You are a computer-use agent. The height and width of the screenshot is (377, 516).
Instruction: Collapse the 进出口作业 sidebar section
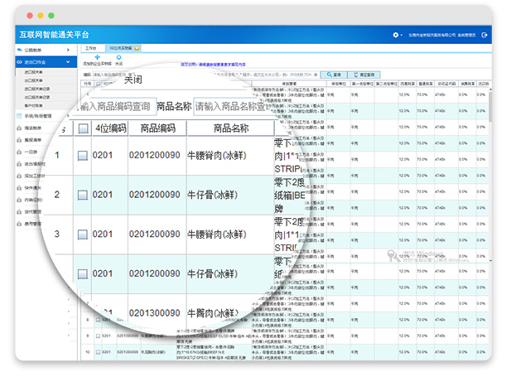(x=68, y=61)
